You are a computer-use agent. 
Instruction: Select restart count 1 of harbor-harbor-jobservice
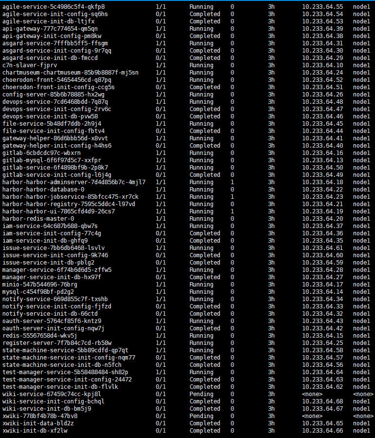click(232, 197)
